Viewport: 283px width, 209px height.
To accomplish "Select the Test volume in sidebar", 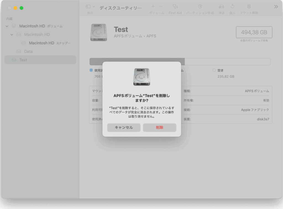I will coord(23,60).
